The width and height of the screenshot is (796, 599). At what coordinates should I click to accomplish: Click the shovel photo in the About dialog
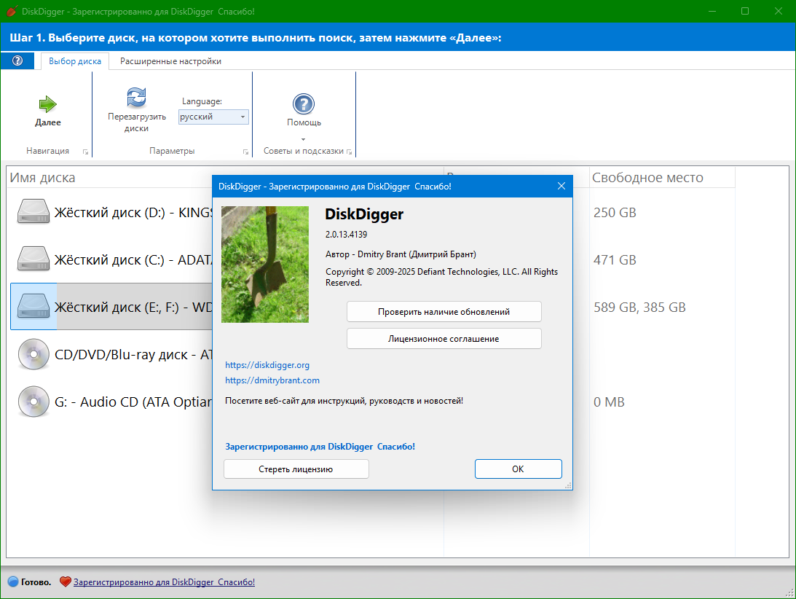[x=265, y=265]
